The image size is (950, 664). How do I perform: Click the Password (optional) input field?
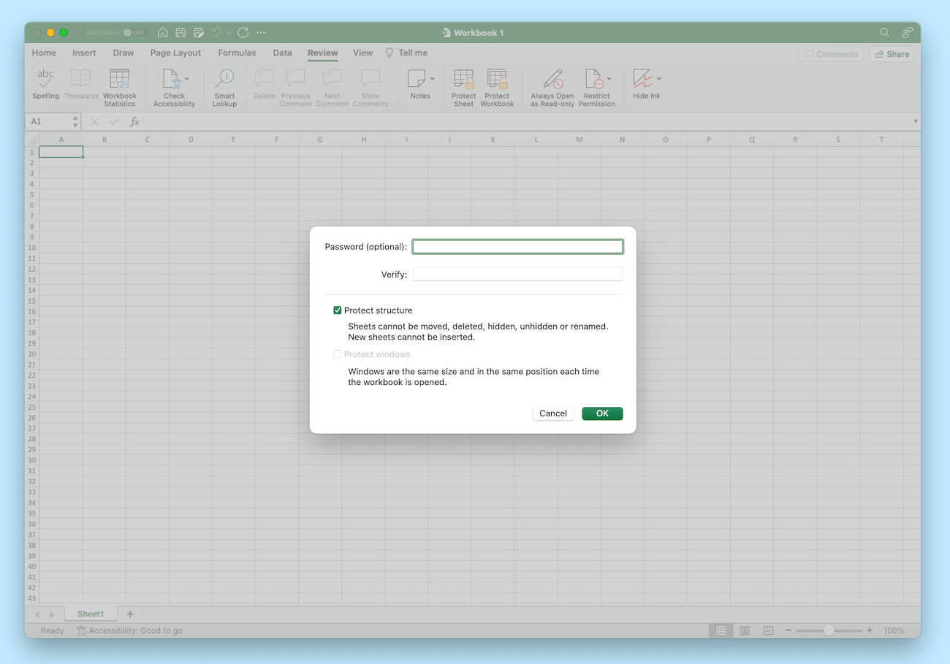point(517,246)
